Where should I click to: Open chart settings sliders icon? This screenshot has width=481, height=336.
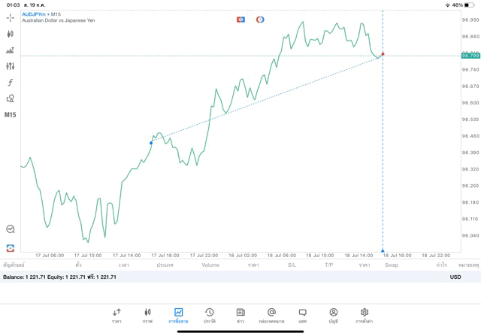(11, 66)
